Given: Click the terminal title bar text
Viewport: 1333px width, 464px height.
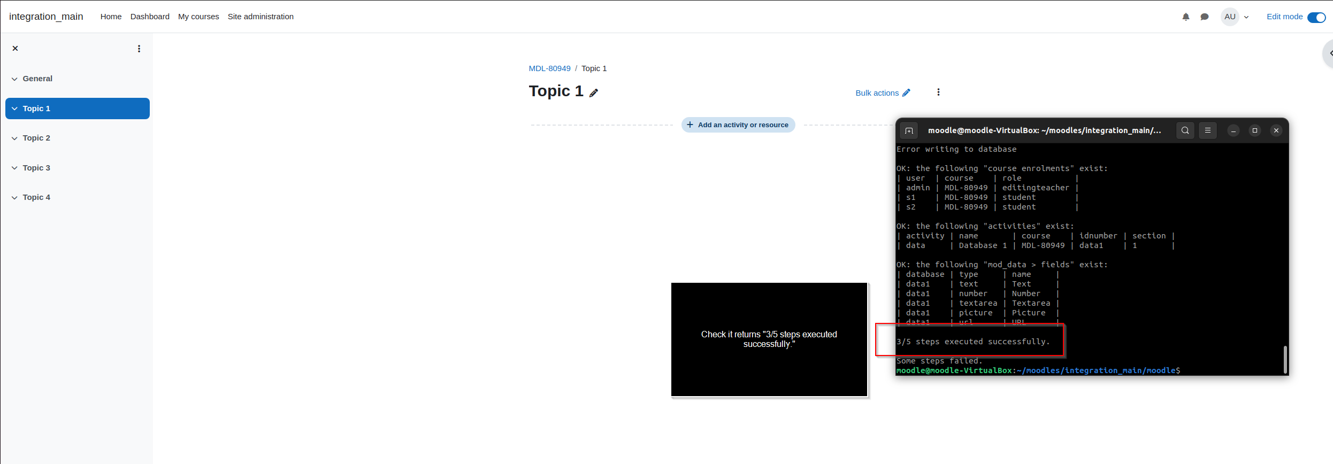Looking at the screenshot, I should (x=1045, y=130).
